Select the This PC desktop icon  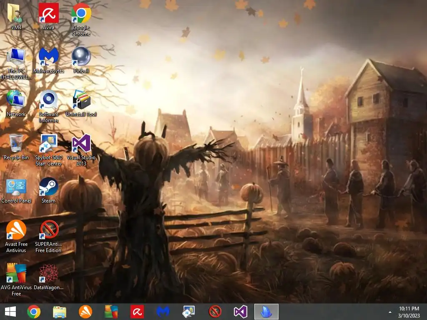(16, 63)
